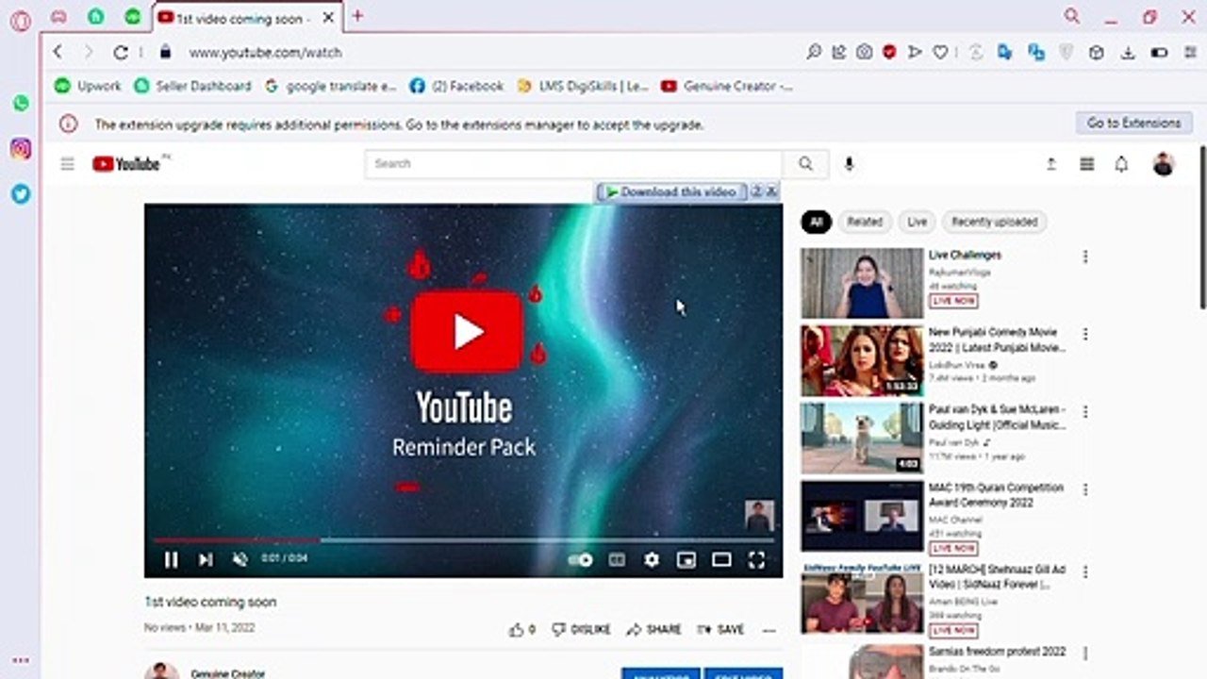Take a snapshot with camera icon
1207x679 pixels.
point(864,53)
